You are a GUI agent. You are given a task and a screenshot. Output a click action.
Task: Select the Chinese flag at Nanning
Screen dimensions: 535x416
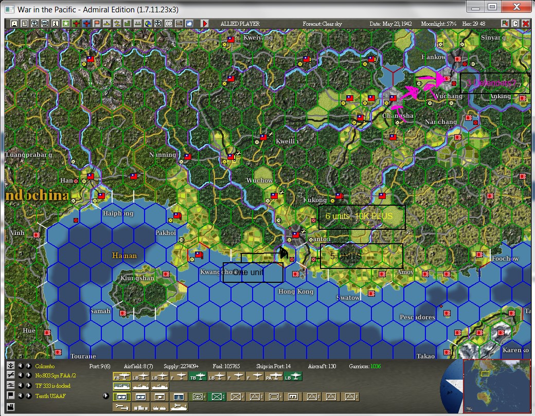coord(187,156)
